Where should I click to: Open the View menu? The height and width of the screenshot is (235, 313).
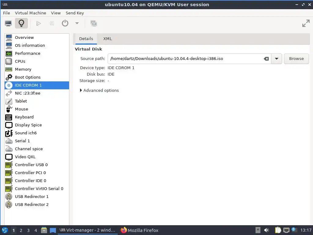point(56,13)
